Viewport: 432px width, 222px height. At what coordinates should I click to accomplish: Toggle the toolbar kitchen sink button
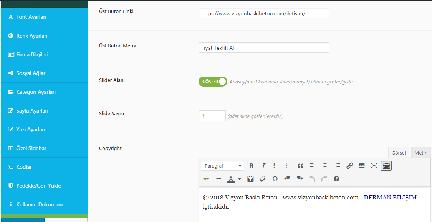(x=386, y=166)
